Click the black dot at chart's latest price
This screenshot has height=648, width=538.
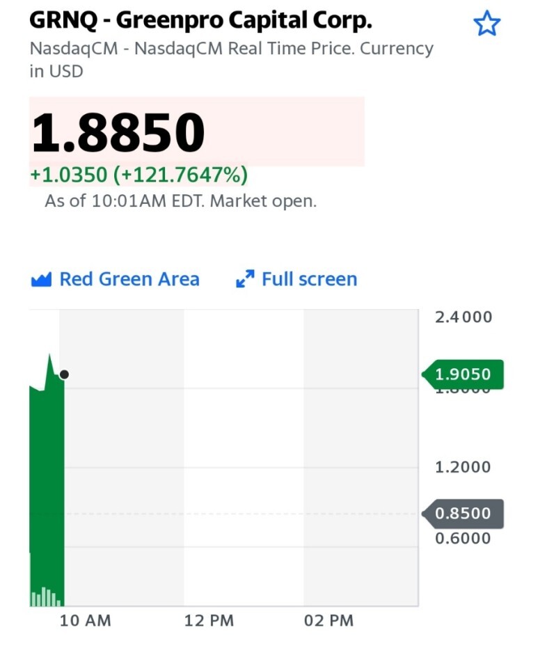coord(64,374)
